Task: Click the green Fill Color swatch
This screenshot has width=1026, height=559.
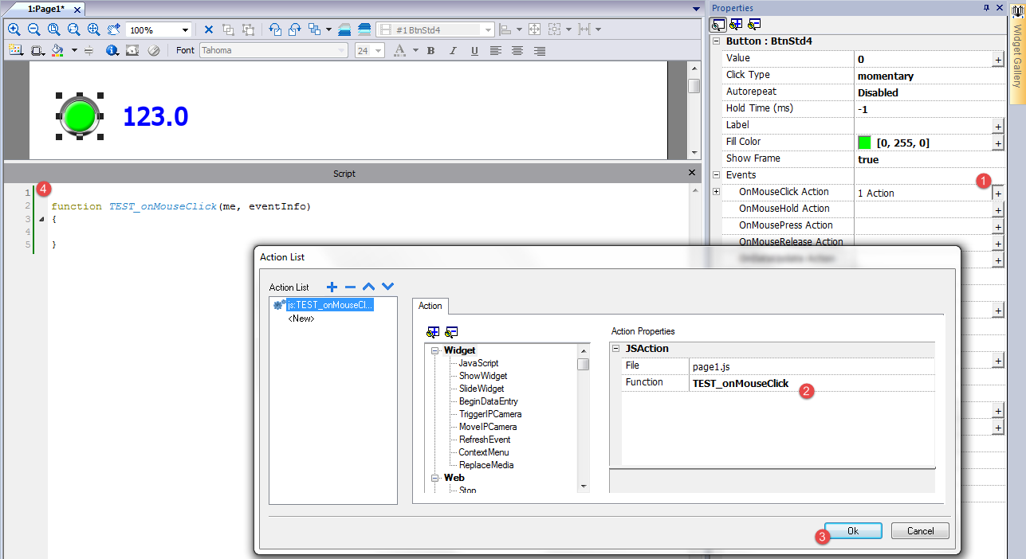Action: (864, 143)
